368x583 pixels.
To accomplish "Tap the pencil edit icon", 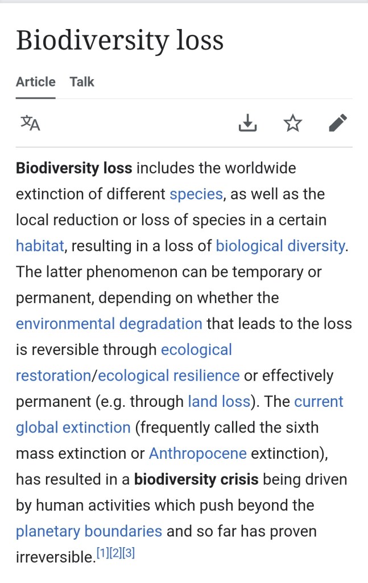I will click(338, 123).
